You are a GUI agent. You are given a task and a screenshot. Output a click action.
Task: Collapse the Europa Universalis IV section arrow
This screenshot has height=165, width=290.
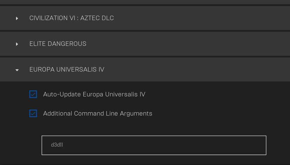coord(17,70)
